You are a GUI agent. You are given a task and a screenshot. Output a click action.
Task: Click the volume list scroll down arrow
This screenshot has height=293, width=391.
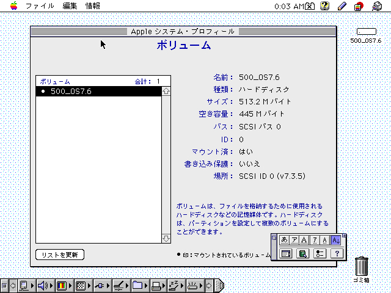click(166, 239)
